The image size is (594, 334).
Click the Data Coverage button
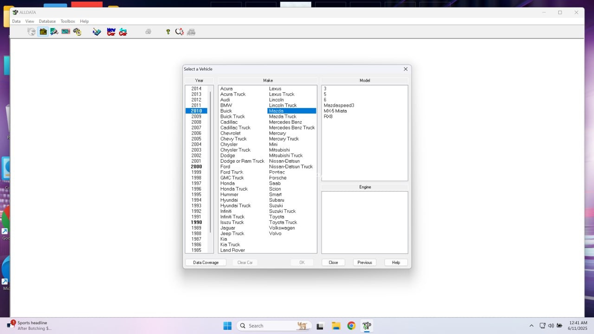coord(206,263)
